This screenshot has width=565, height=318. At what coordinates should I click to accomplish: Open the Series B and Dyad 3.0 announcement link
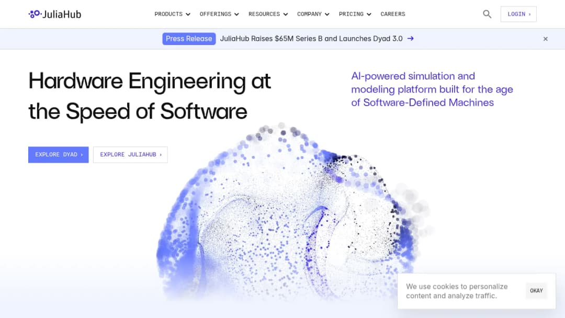[311, 39]
